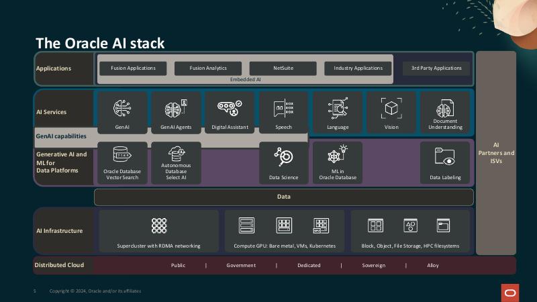Click the Embedded AI caption
This screenshot has height=302, width=537.
point(245,79)
